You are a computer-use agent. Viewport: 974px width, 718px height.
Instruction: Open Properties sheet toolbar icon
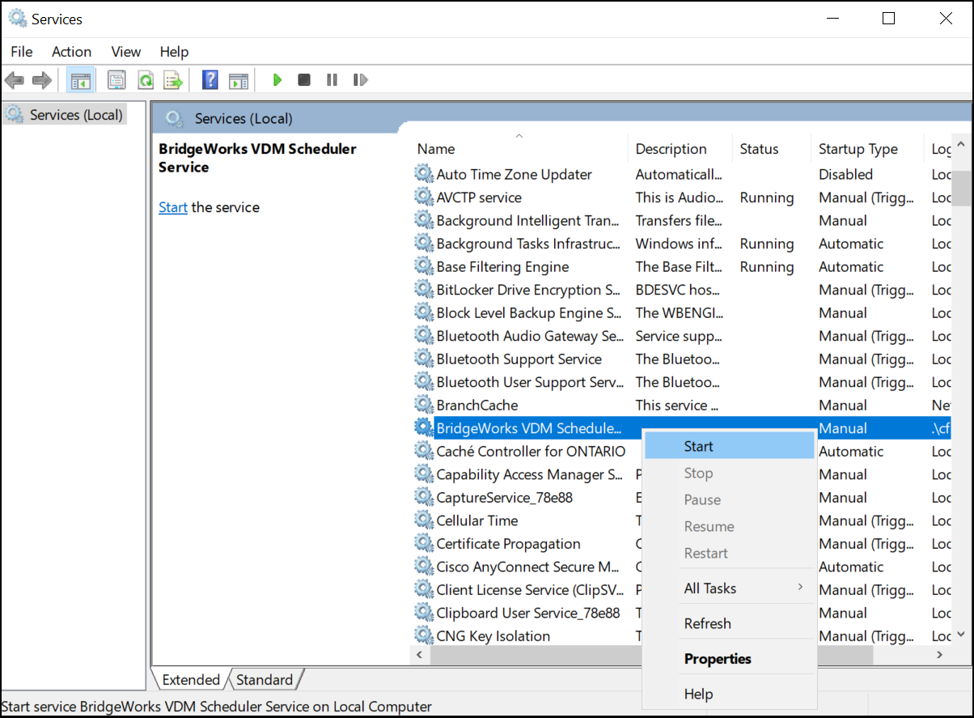pos(117,80)
